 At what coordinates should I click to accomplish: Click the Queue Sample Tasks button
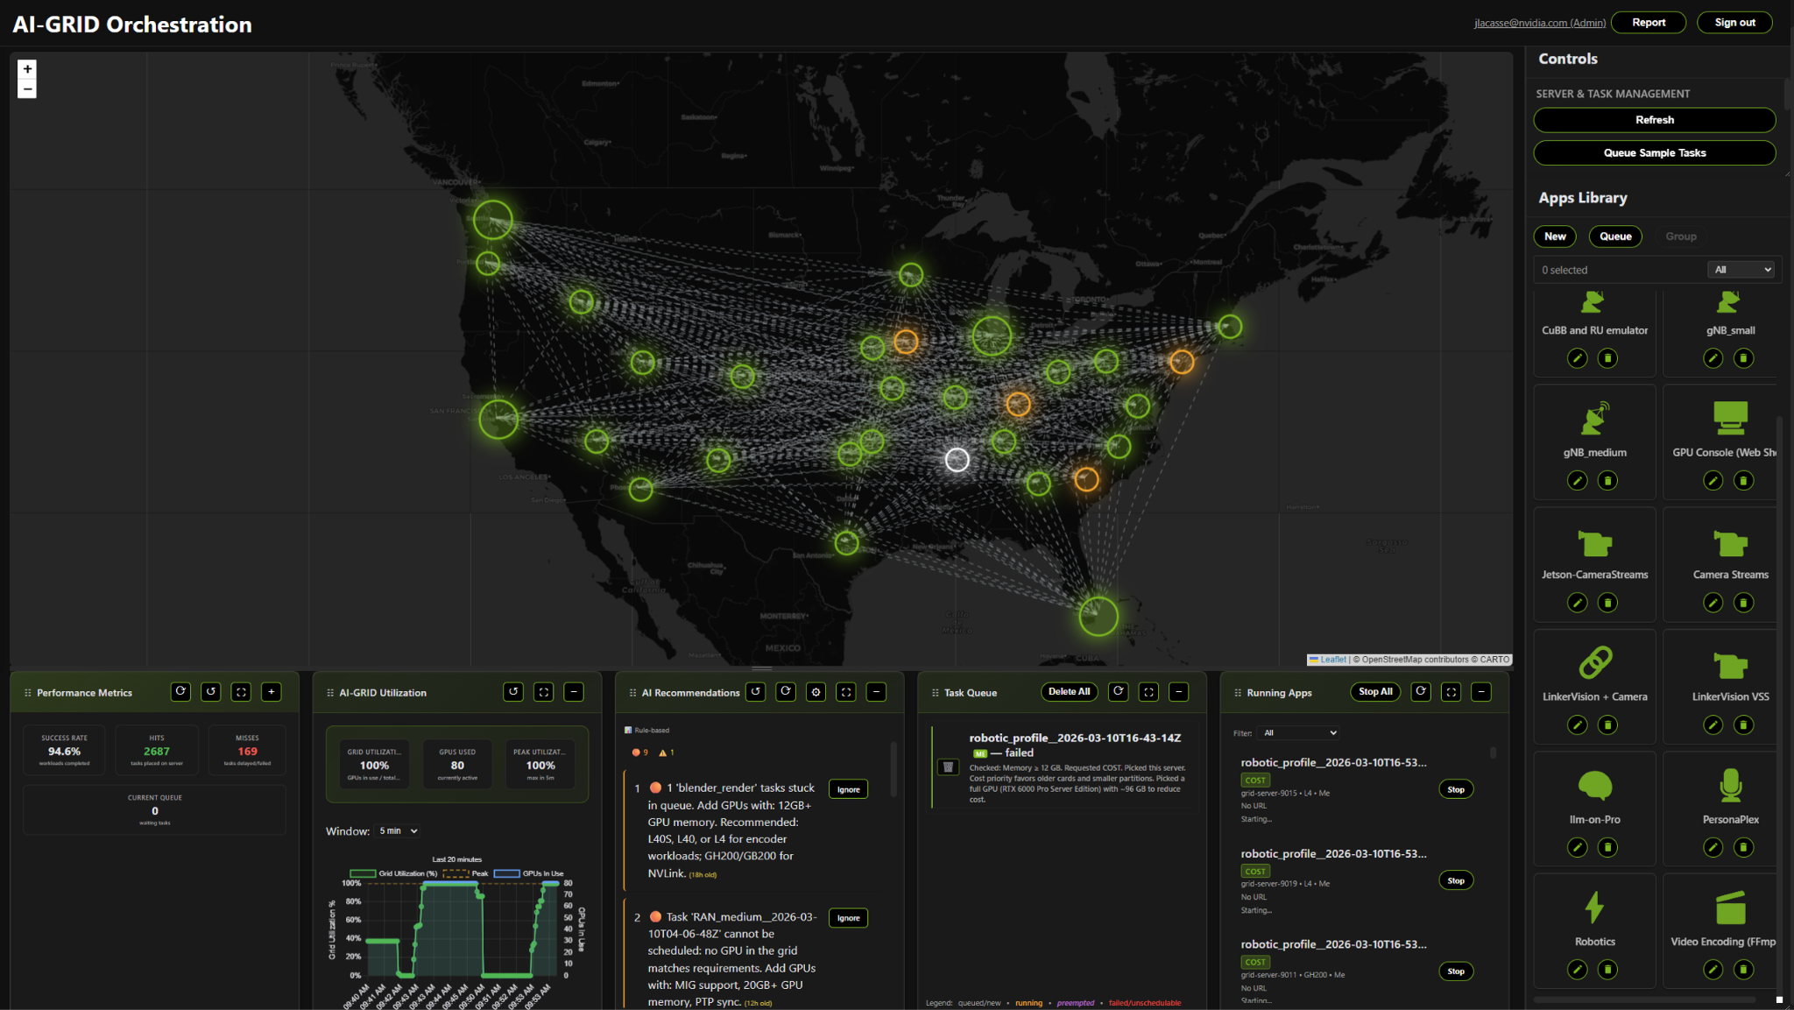point(1654,152)
